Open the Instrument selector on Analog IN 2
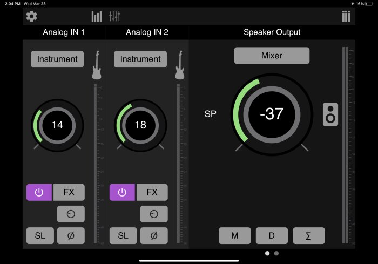The width and height of the screenshot is (378, 264). (140, 59)
